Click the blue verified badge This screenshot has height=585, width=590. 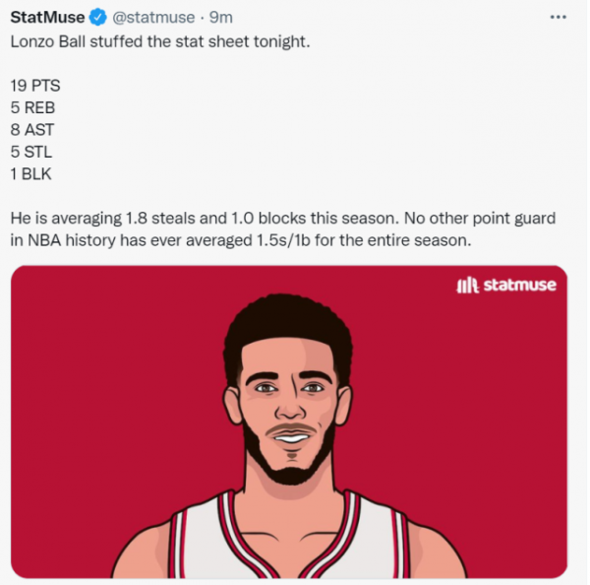click(97, 18)
